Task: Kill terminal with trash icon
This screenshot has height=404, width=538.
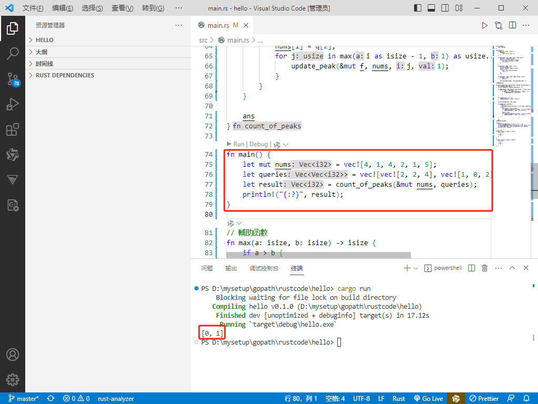Action: coord(484,268)
